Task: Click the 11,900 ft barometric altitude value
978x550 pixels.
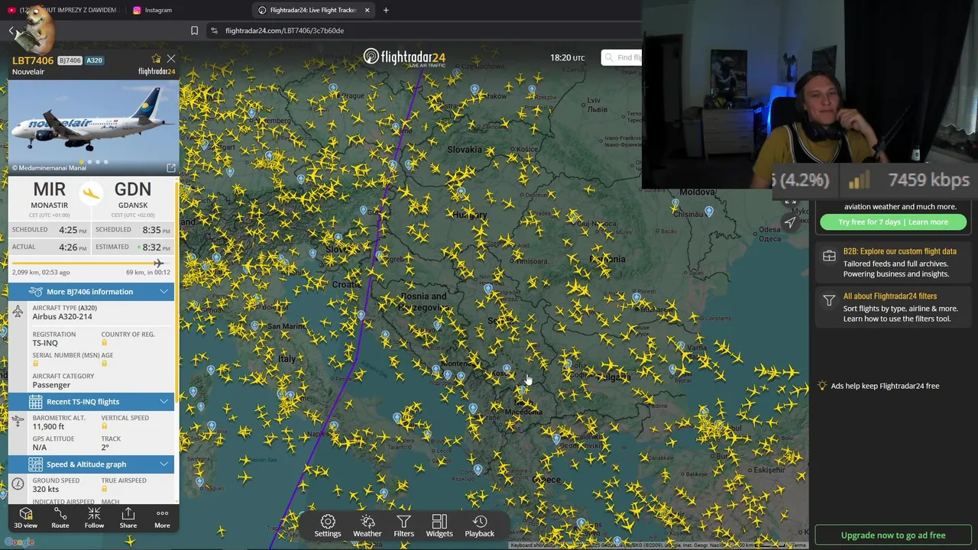Action: (48, 426)
